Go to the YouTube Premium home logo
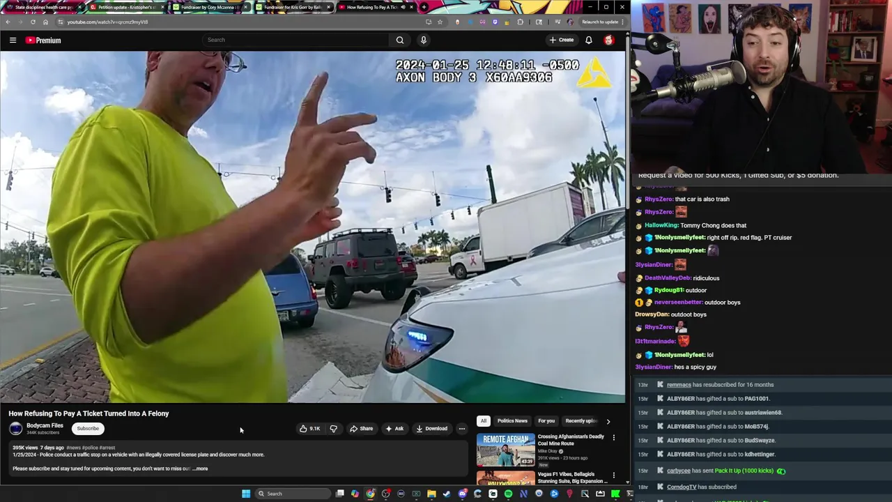 tap(43, 40)
